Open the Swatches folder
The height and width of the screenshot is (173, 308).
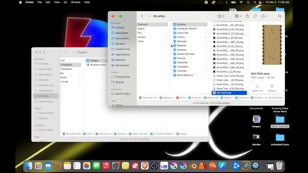click(x=182, y=62)
